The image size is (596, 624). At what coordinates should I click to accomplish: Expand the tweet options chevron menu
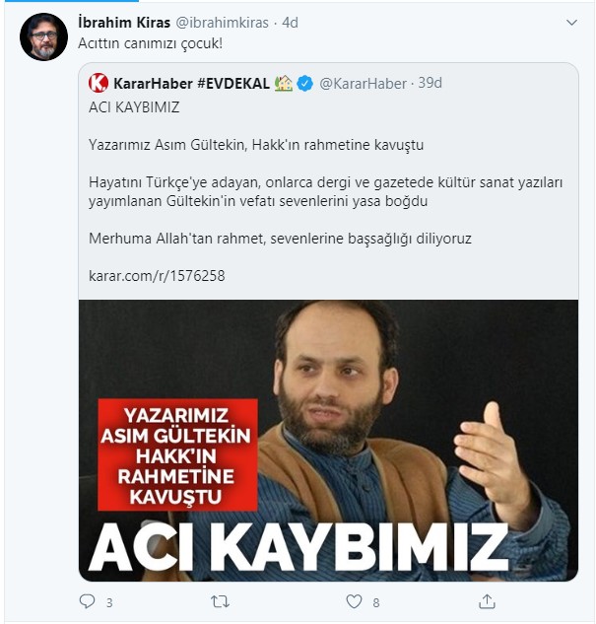[571, 23]
